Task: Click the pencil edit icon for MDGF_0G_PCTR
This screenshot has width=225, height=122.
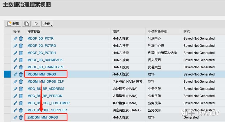Action: point(15,38)
